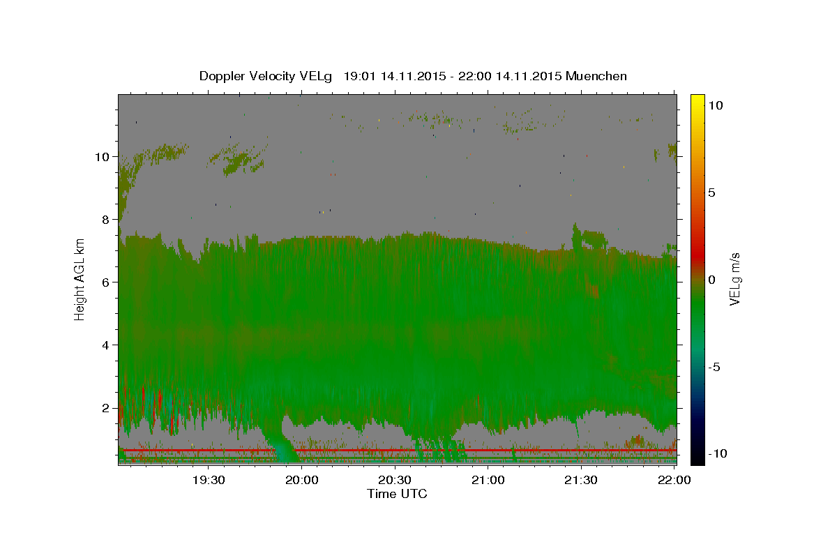Image resolution: width=837 pixels, height=558 pixels.
Task: Click the 'VELg m/s' colorbar label
Action: [x=734, y=279]
